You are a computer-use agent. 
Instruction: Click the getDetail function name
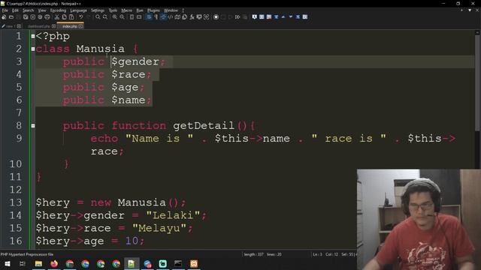point(204,126)
